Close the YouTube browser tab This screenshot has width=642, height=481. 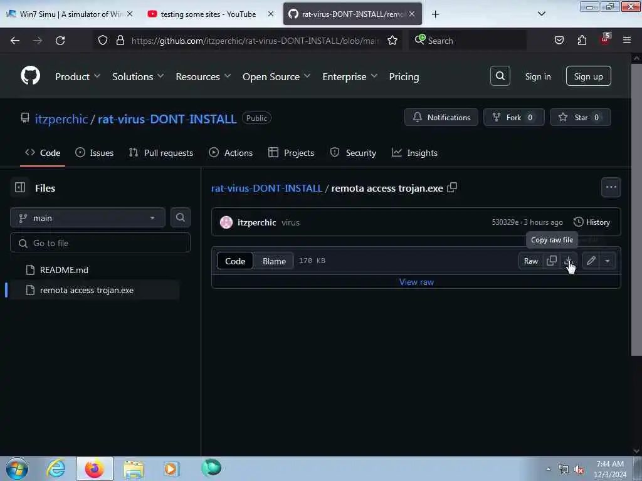tap(271, 14)
